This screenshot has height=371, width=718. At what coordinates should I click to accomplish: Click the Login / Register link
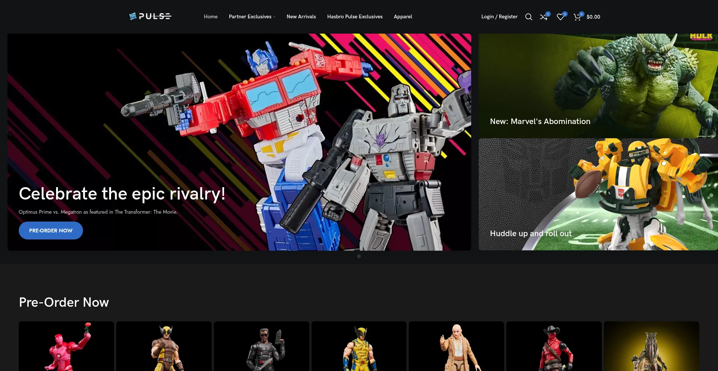499,16
